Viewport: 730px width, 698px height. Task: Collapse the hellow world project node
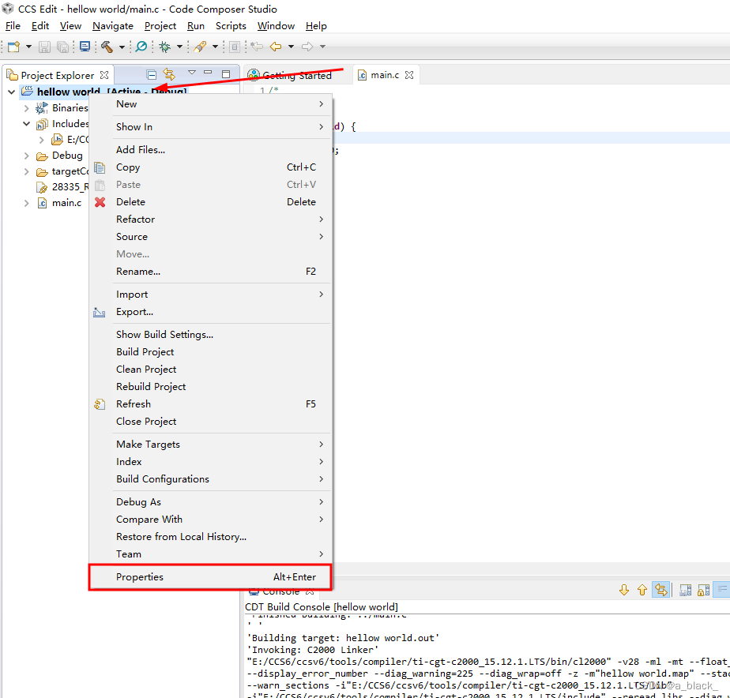(12, 92)
